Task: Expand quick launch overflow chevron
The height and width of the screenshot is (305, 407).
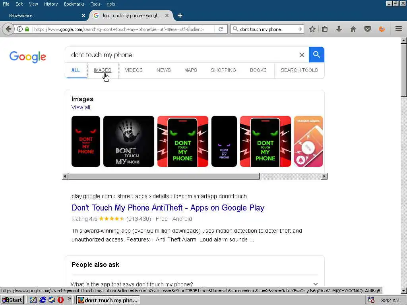Action: (69, 299)
